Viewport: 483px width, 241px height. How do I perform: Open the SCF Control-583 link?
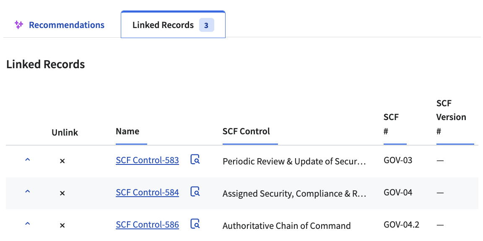click(x=147, y=160)
